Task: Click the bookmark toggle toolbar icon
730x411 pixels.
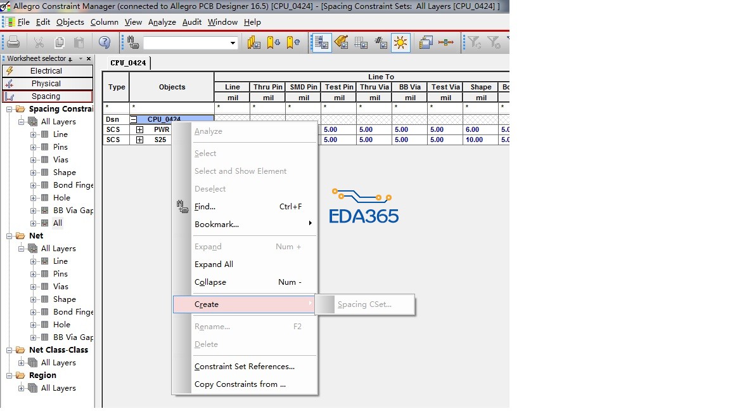Action: [253, 42]
